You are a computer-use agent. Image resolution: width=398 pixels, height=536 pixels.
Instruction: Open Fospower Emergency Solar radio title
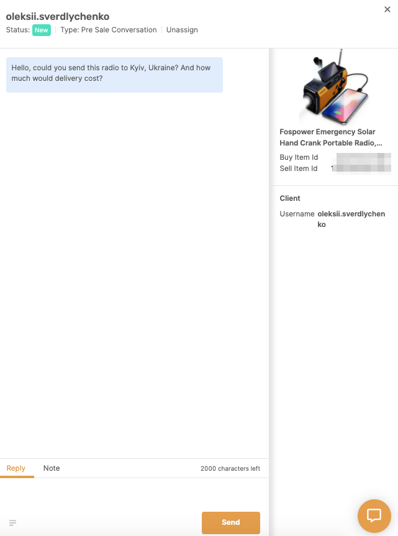[331, 137]
